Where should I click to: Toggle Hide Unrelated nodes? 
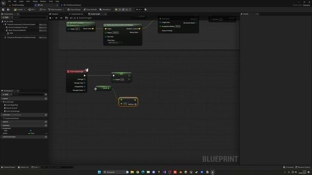click(x=55, y=10)
